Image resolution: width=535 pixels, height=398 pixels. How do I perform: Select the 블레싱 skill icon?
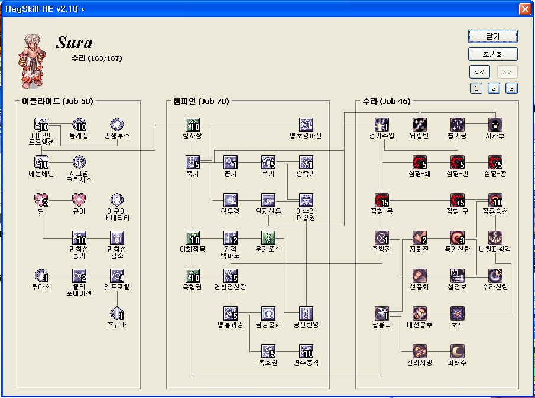[79, 124]
